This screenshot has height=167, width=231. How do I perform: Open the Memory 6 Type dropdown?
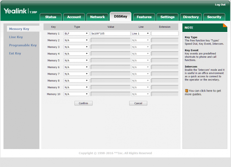(76, 67)
